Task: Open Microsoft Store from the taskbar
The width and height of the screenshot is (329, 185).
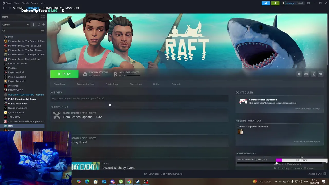Action: [x=95, y=182]
